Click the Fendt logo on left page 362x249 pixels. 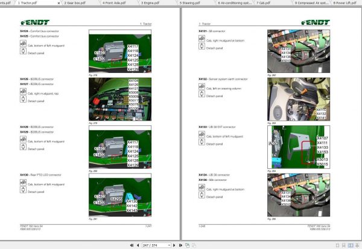(x=35, y=22)
